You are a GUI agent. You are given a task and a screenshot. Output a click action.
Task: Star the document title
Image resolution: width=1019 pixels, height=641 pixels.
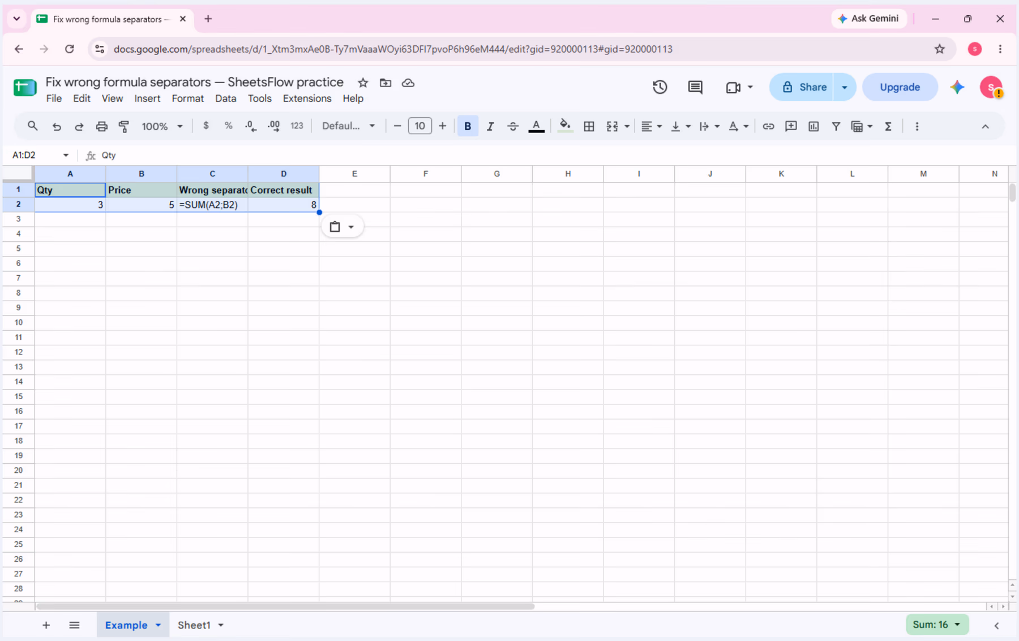(363, 83)
